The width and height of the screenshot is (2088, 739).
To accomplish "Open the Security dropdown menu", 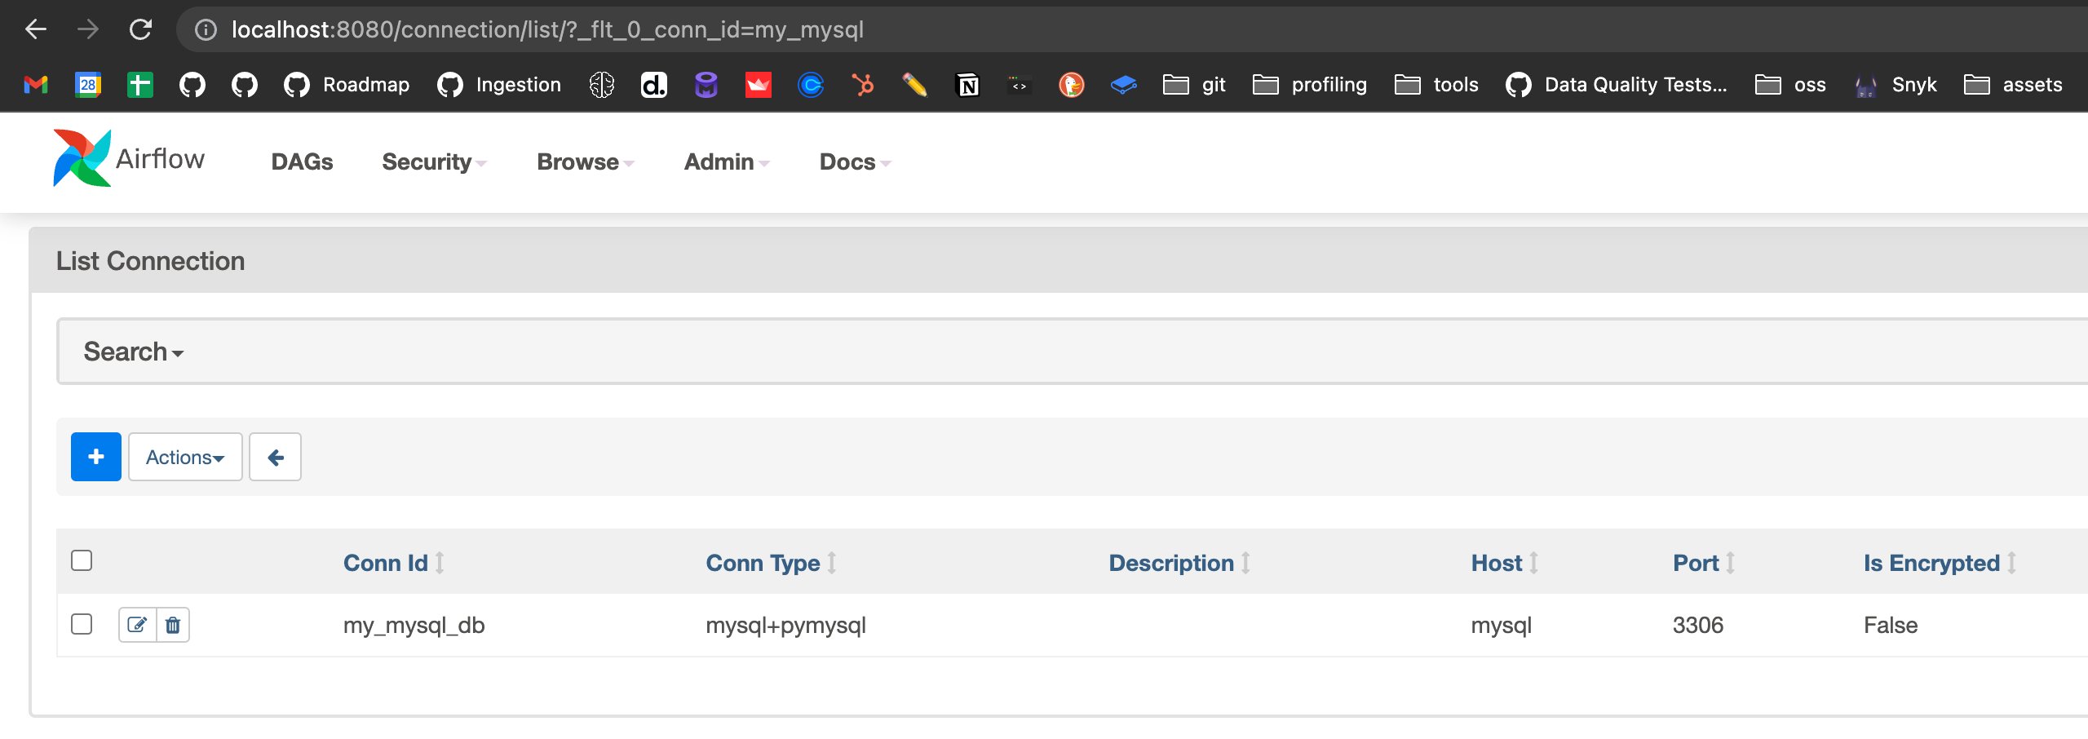I will click(x=435, y=162).
